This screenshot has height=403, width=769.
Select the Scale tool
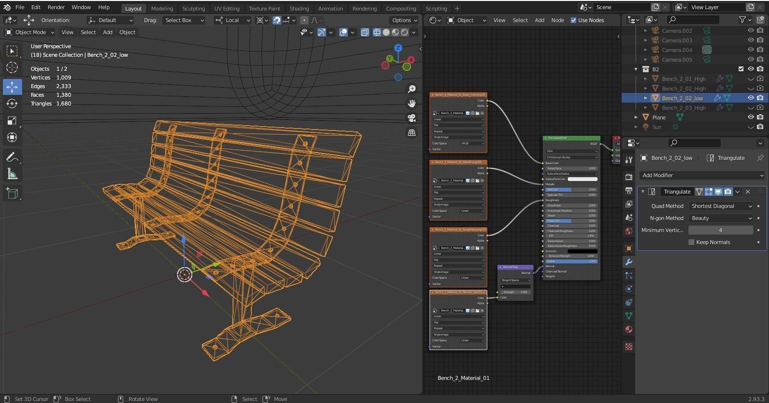12,120
